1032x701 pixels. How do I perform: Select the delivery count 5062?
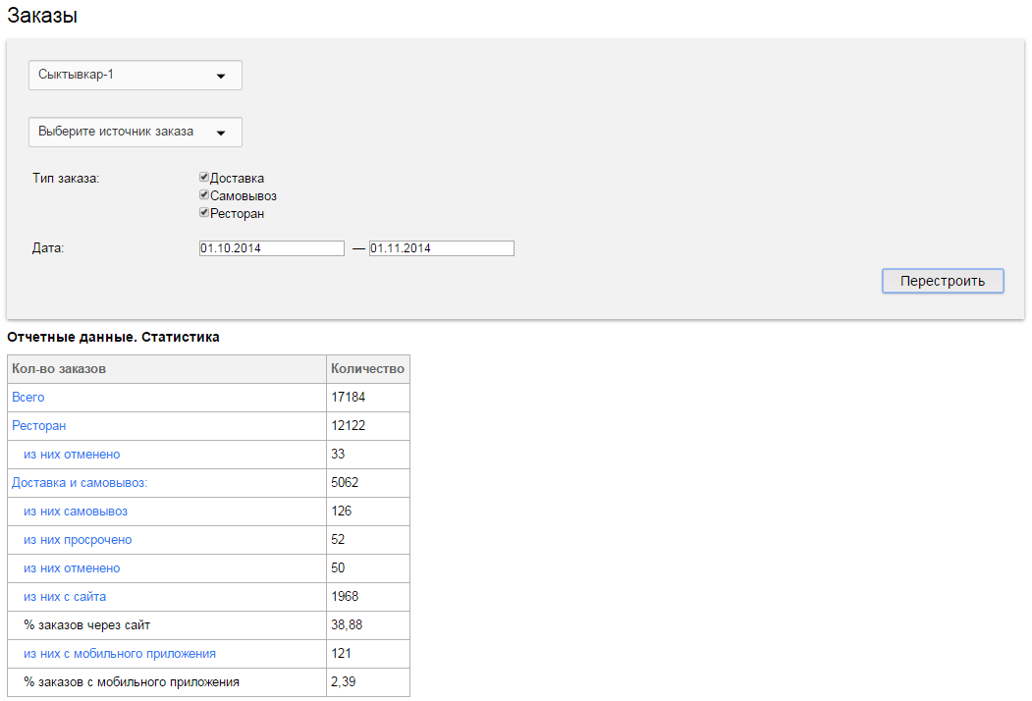345,482
